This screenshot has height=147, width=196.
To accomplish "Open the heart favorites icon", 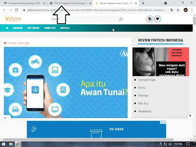I will [x=157, y=19].
